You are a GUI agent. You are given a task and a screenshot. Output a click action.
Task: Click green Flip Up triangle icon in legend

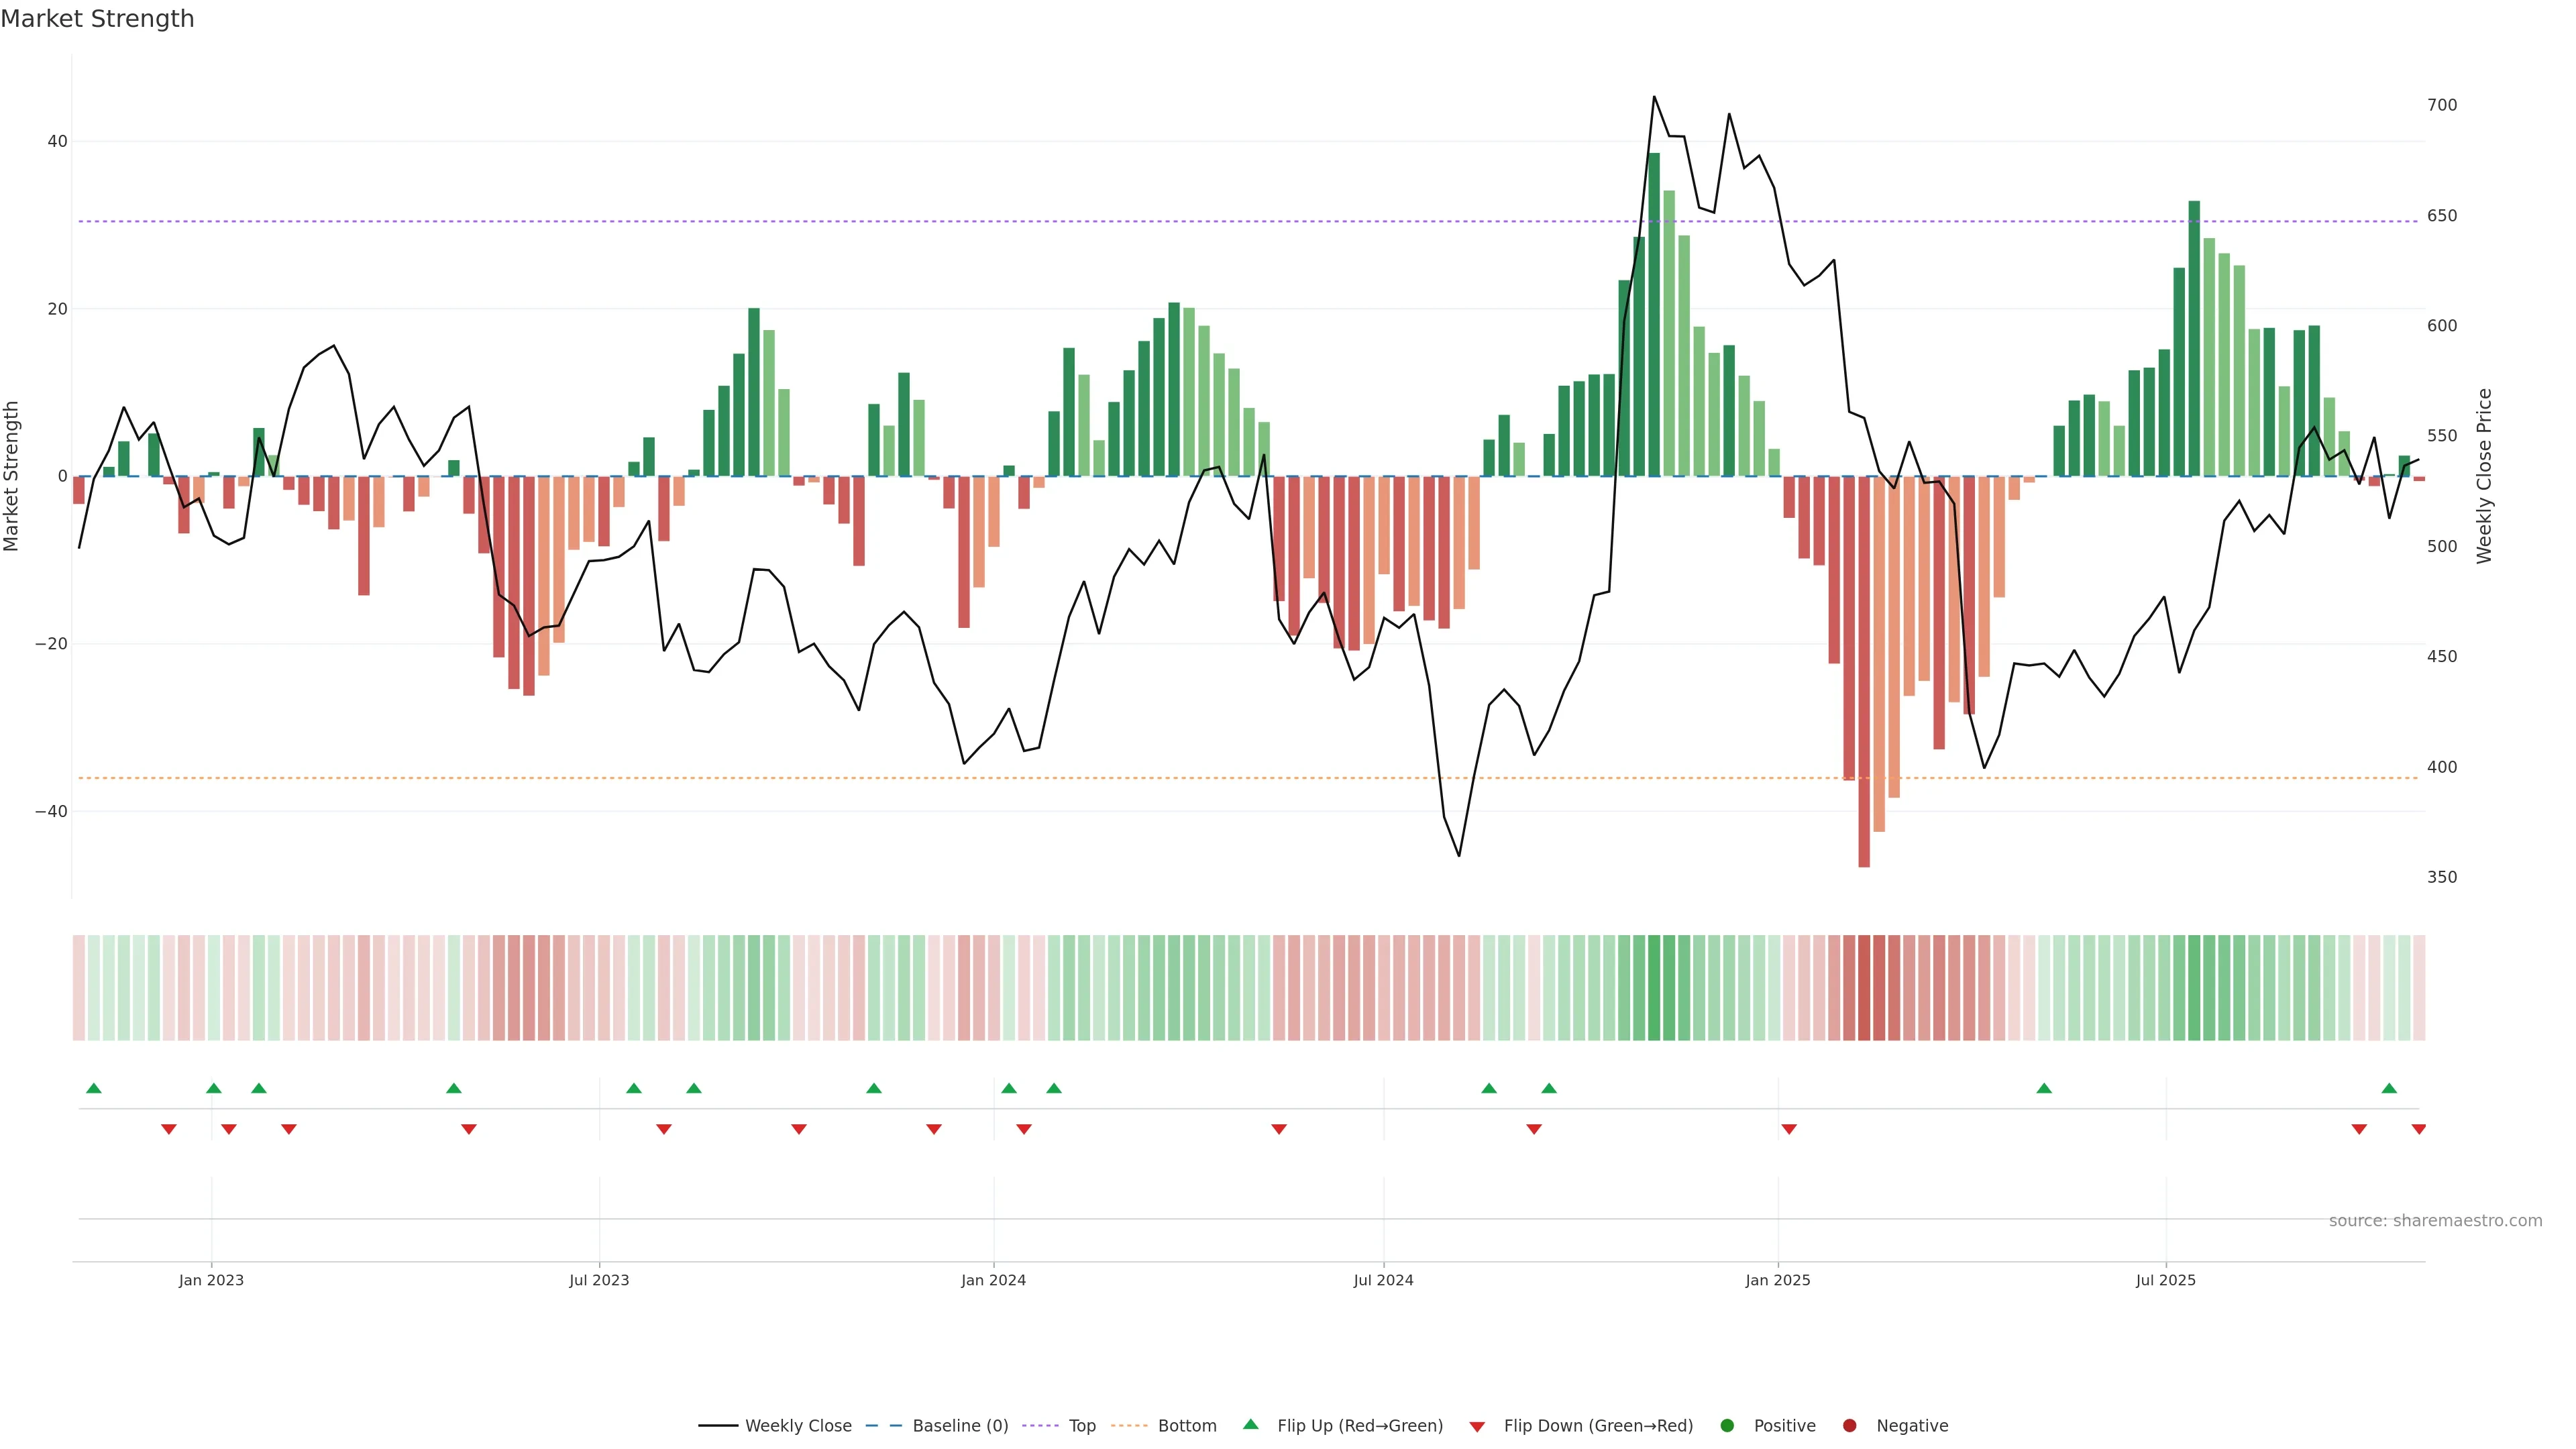point(1250,1424)
